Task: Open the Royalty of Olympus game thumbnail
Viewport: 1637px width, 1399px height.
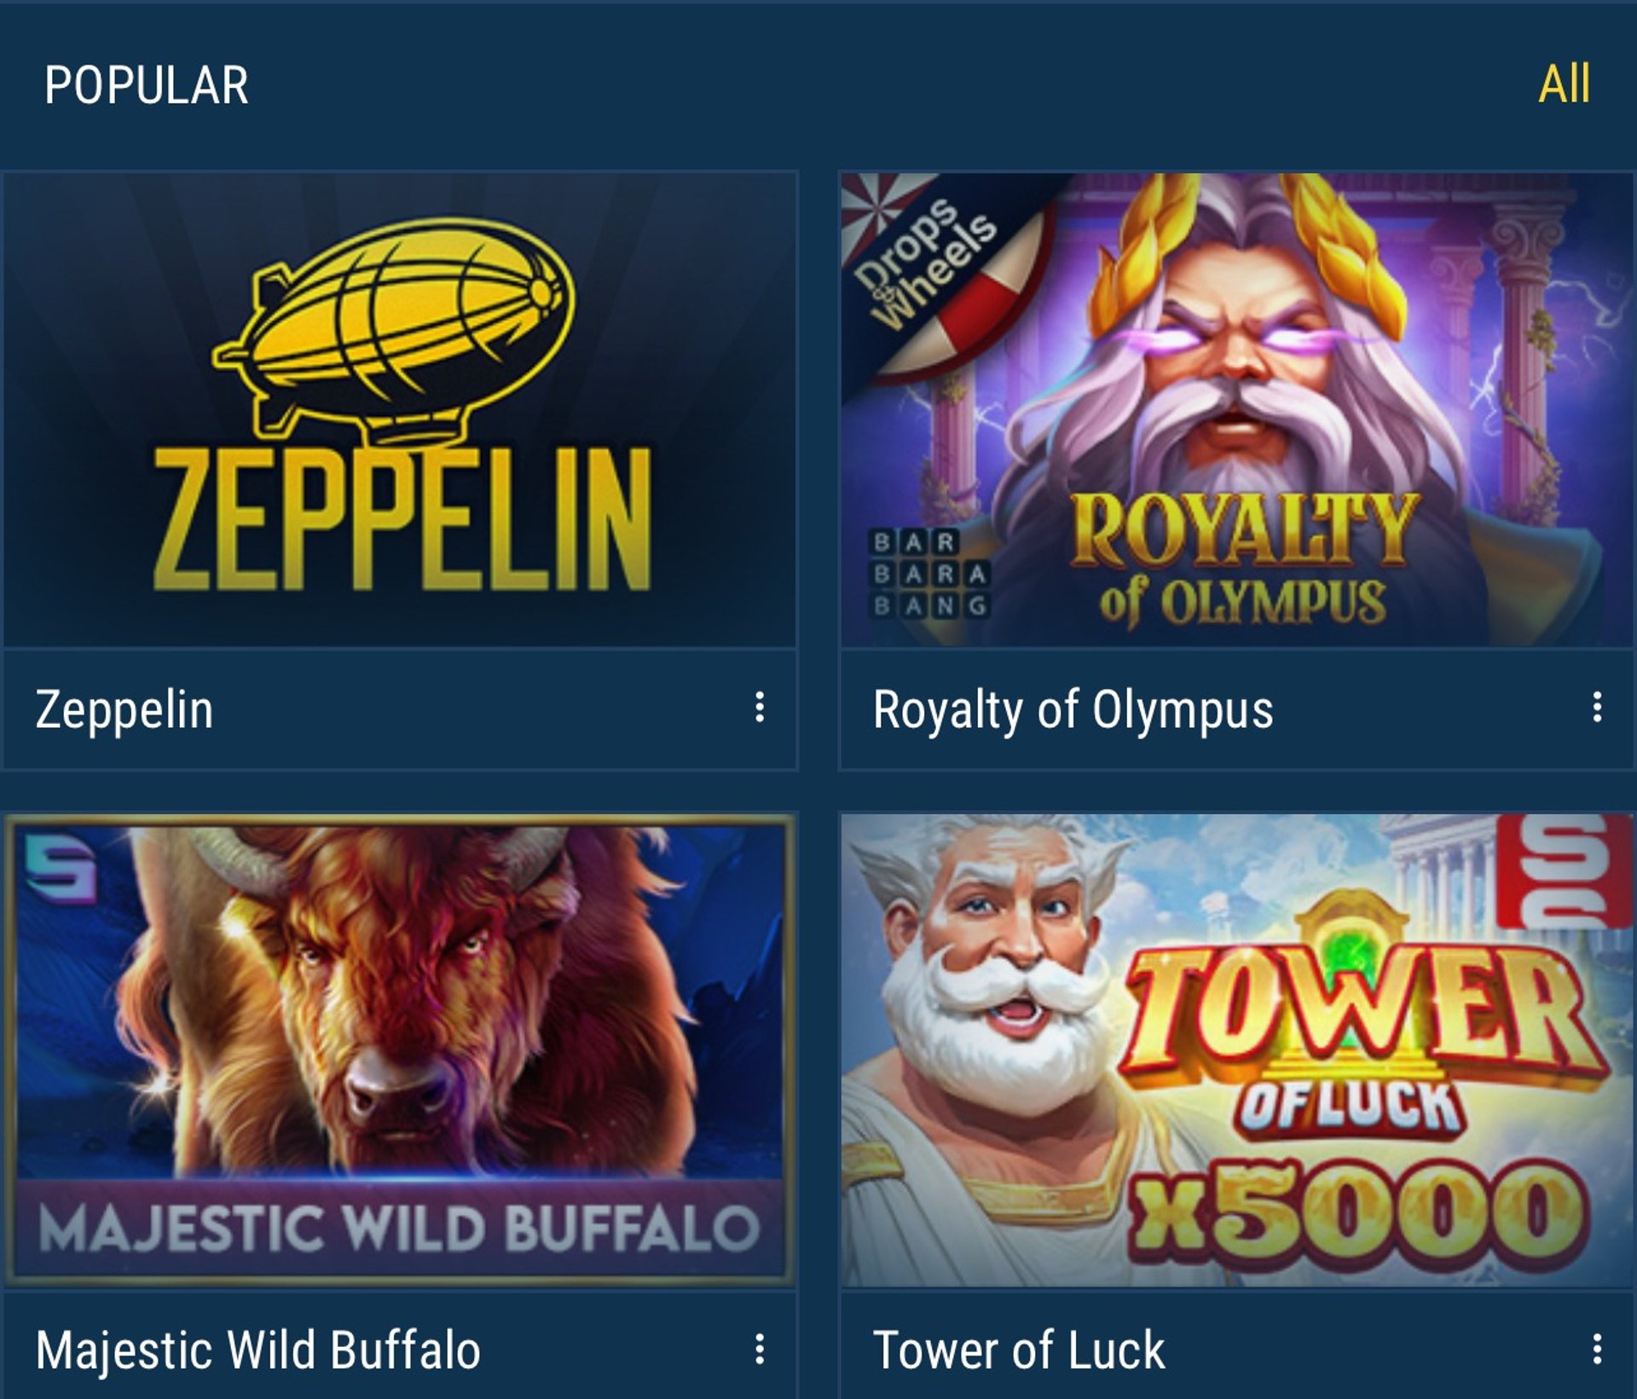Action: pos(1237,410)
